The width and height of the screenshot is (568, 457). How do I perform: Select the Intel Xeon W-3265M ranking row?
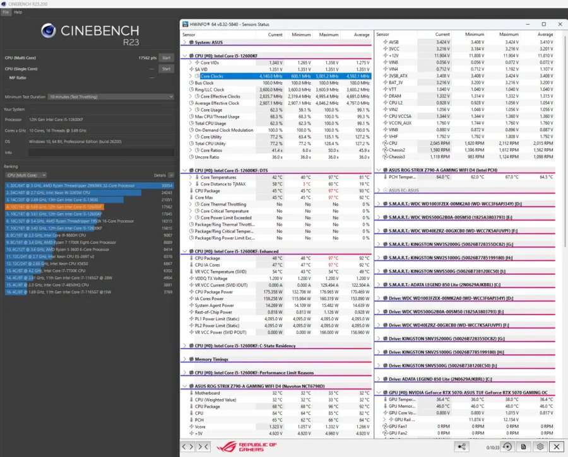[89, 192]
